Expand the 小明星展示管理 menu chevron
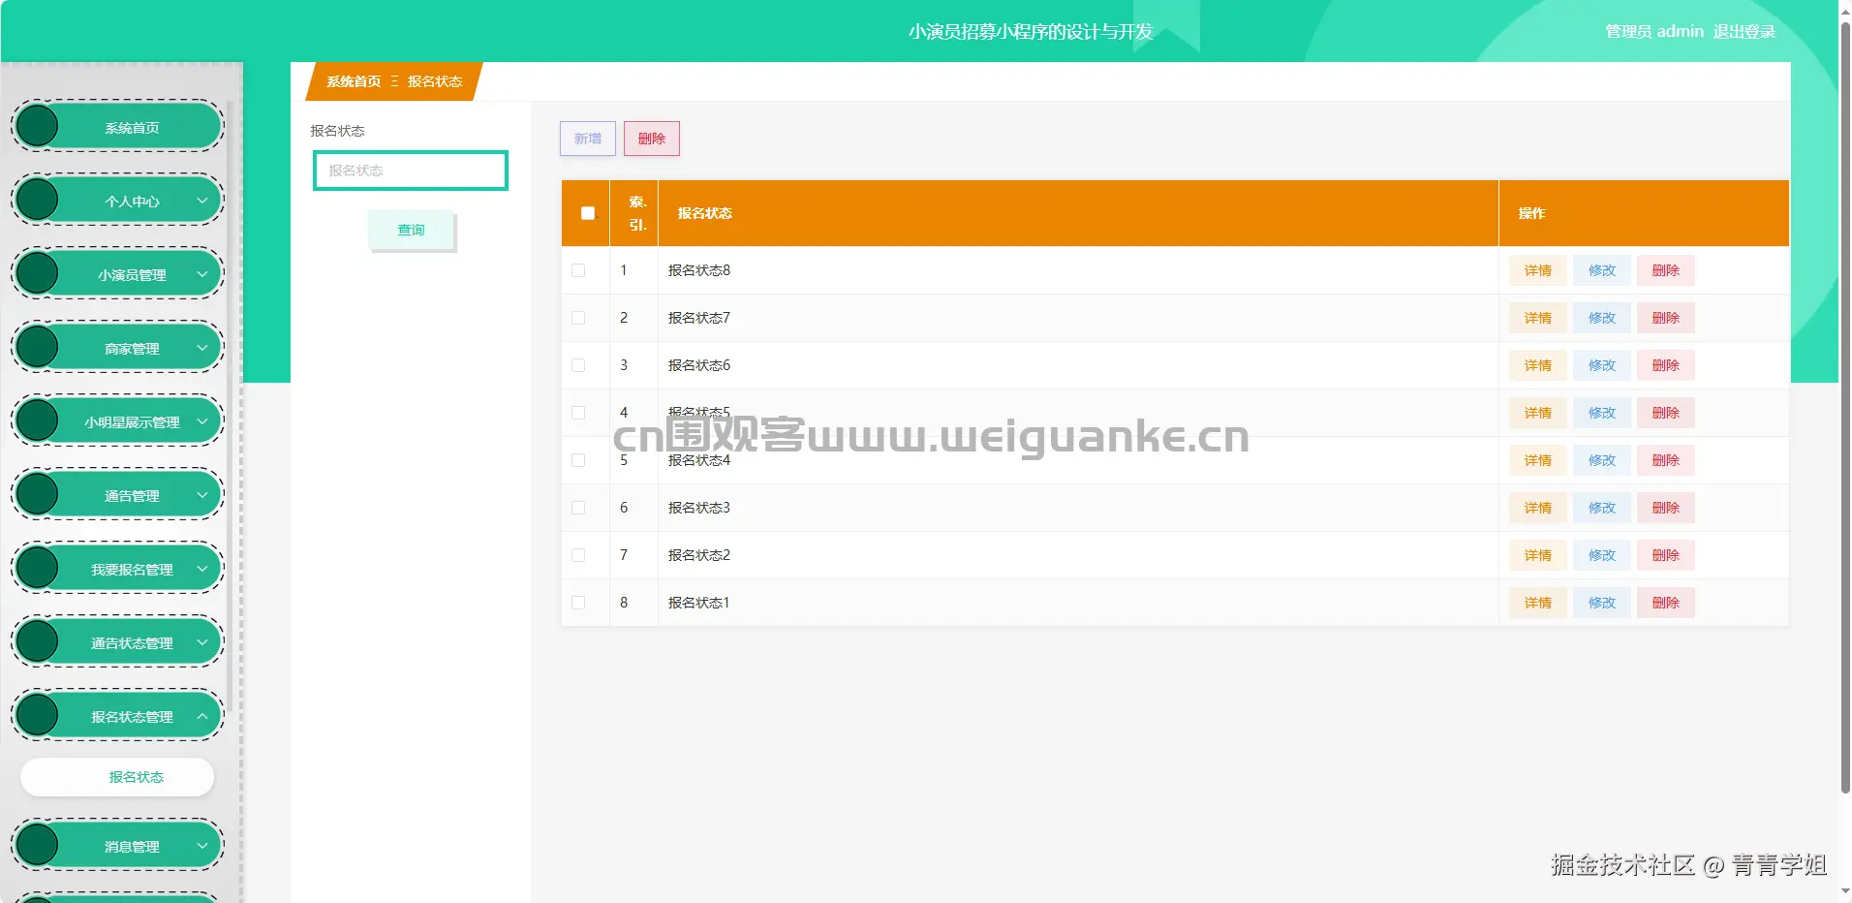 (x=202, y=421)
